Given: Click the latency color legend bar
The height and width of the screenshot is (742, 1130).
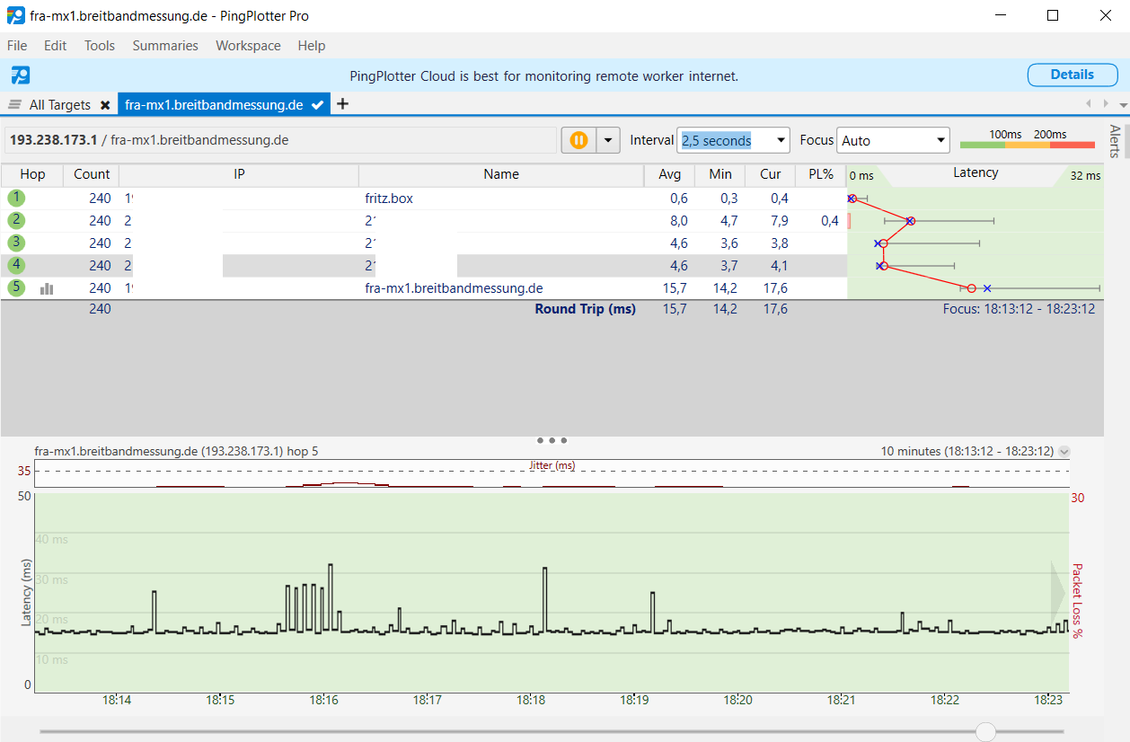Looking at the screenshot, I should pyautogui.click(x=1028, y=144).
